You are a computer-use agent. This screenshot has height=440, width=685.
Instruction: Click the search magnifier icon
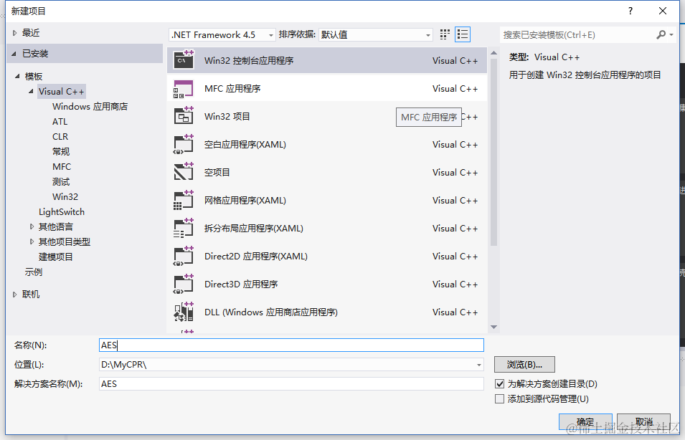point(661,34)
